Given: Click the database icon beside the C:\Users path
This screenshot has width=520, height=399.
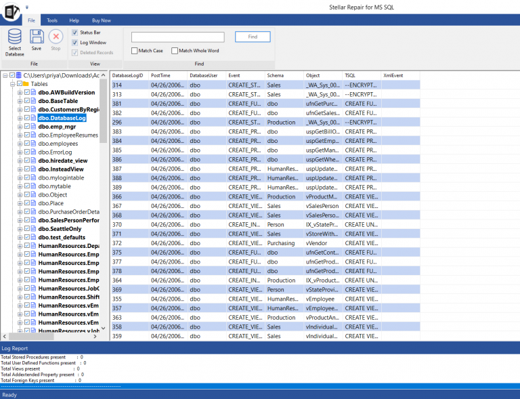Looking at the screenshot, I should tap(18, 75).
